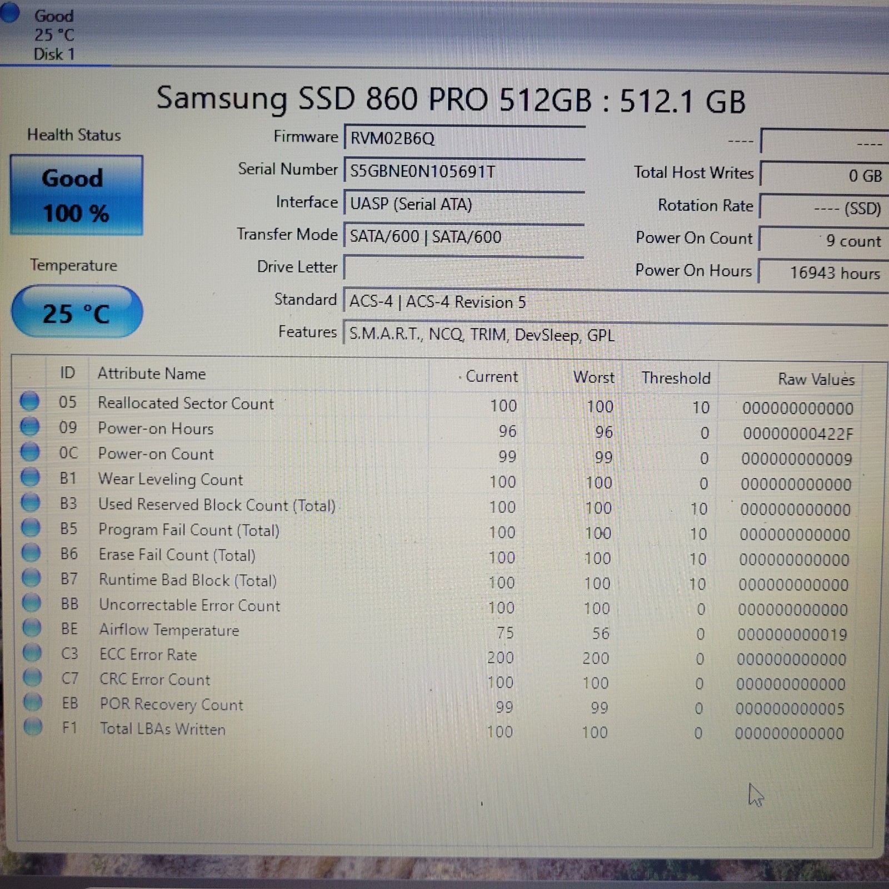The image size is (889, 889).
Task: Click status icon for Program Fail Count
Action: pos(31,528)
